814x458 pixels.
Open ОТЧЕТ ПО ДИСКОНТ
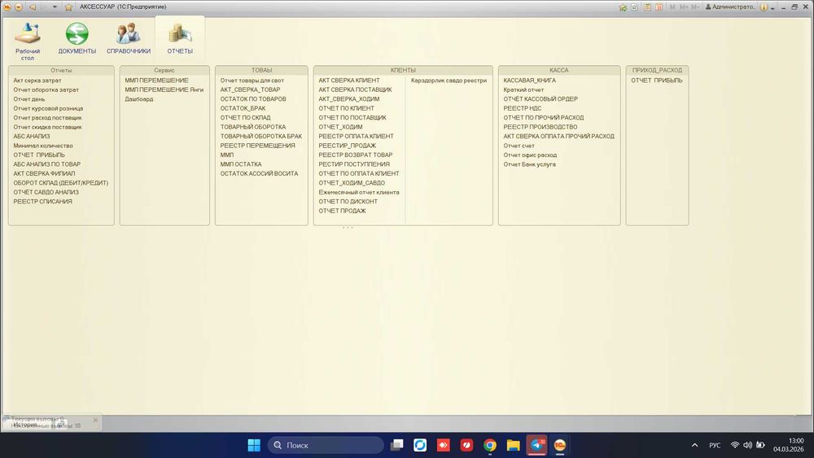coord(348,202)
